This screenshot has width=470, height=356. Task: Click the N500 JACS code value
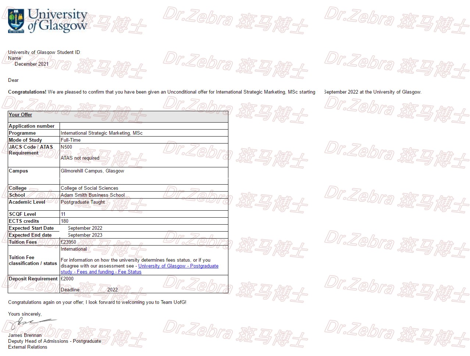[67, 147]
